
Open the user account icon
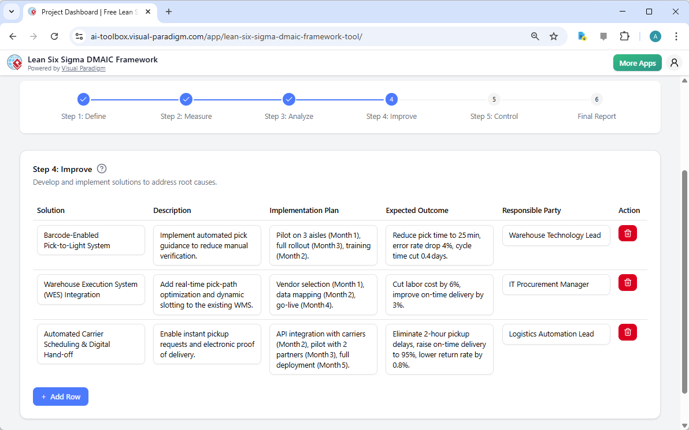(x=674, y=62)
